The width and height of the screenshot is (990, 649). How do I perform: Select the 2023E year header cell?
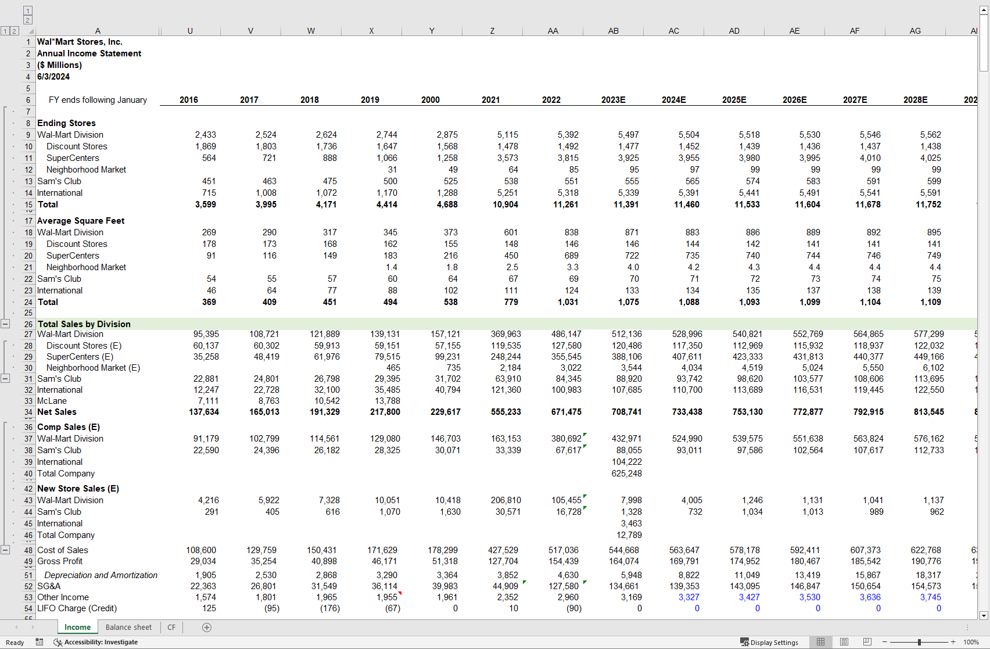[613, 100]
